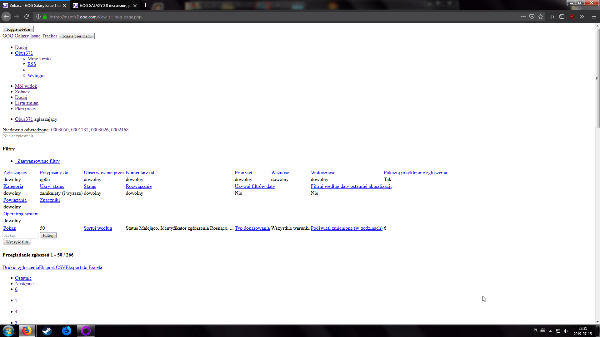Open the GOG Galaxy Issue Tracker home link
This screenshot has width=600, height=337.
pos(30,36)
